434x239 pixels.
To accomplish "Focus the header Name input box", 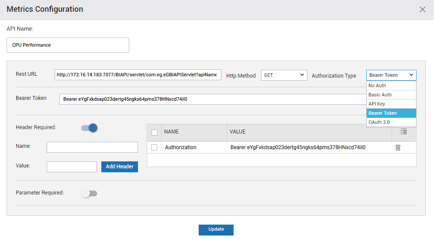I will point(92,147).
